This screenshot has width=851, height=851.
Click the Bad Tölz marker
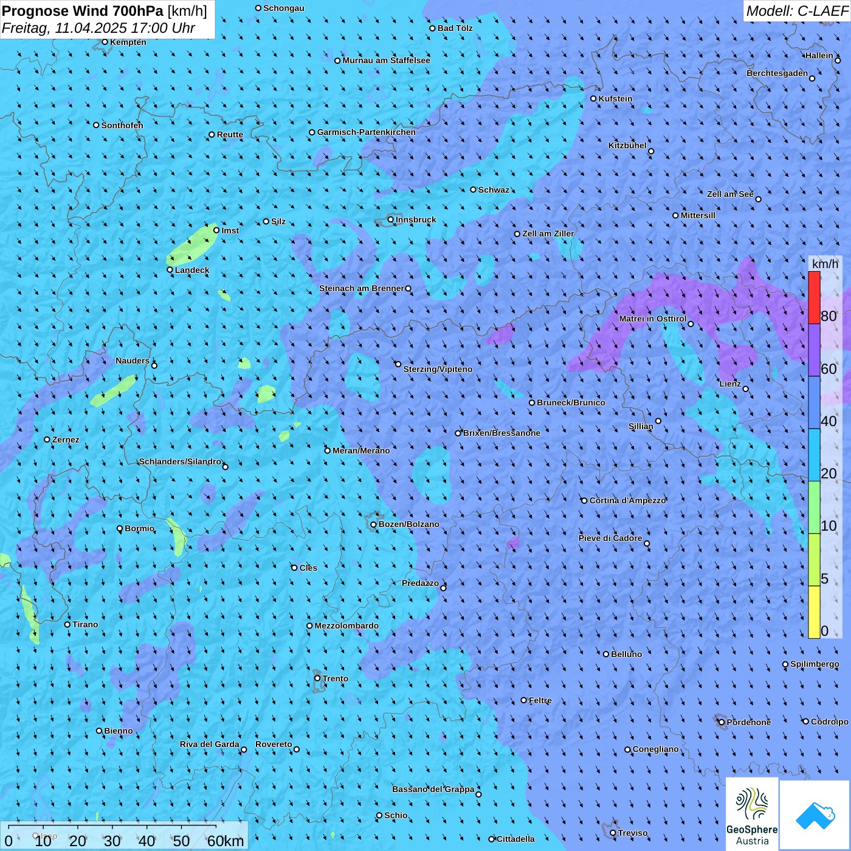[433, 28]
